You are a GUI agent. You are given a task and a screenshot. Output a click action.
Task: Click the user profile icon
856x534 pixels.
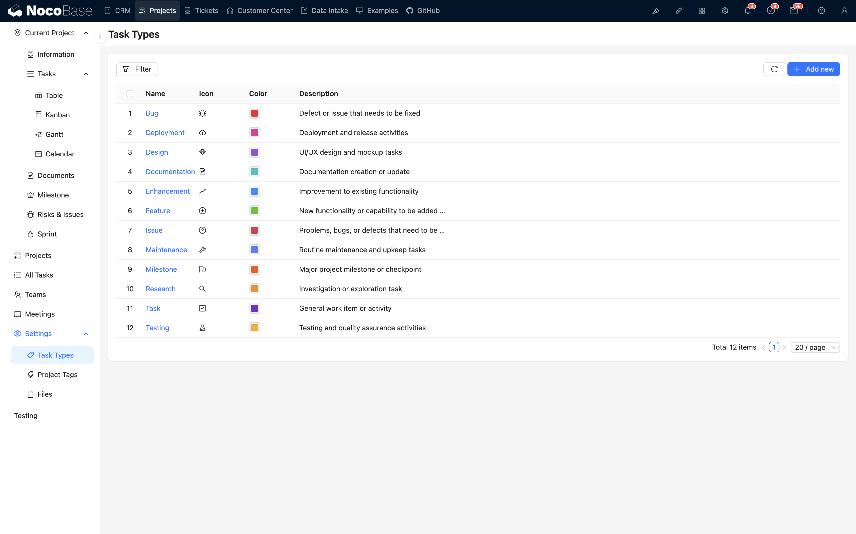tap(844, 11)
